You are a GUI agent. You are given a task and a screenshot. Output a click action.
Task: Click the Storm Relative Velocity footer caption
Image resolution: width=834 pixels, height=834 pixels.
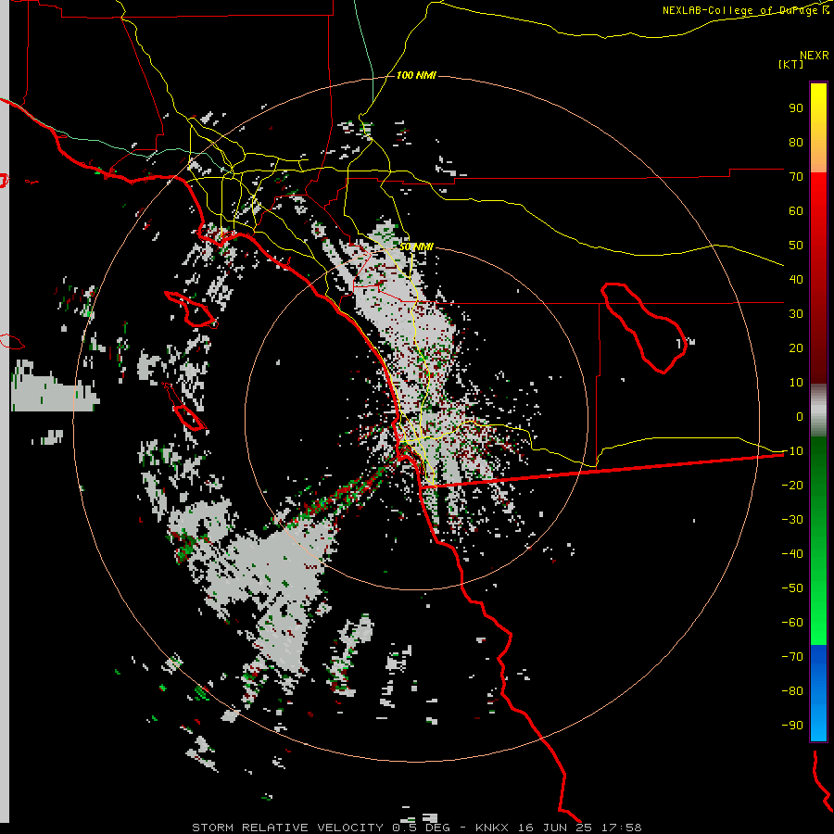pyautogui.click(x=416, y=828)
